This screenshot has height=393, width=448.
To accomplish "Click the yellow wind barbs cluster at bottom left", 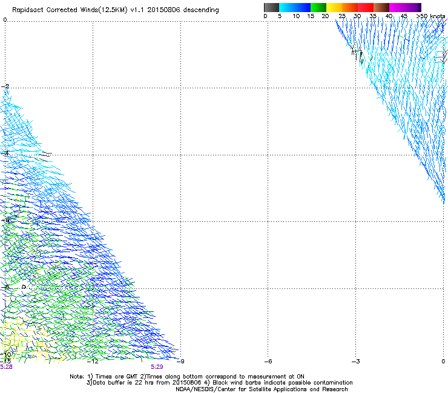I will coord(28,340).
